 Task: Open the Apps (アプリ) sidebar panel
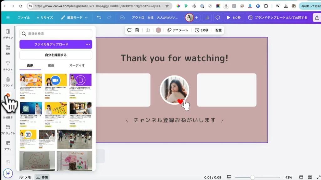coord(8,145)
